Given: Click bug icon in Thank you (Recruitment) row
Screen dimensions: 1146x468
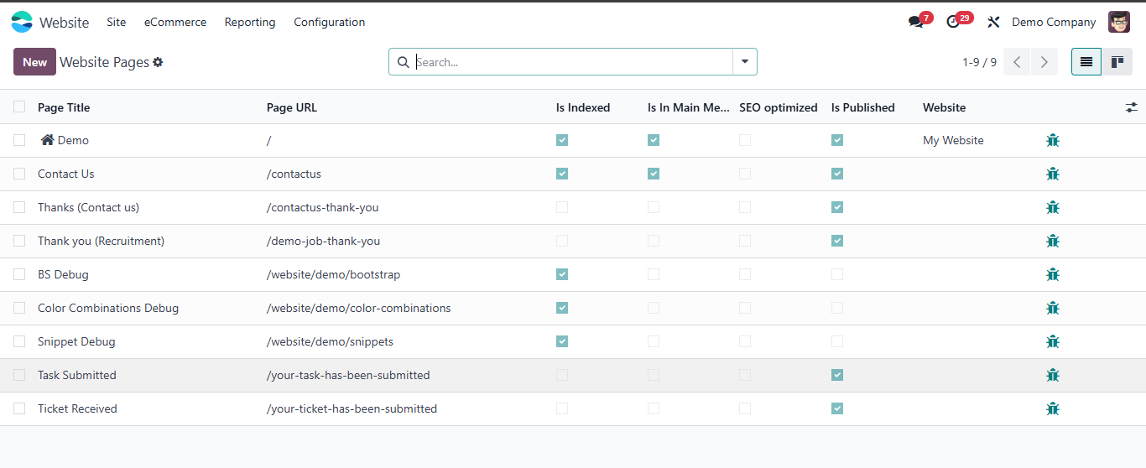Looking at the screenshot, I should coord(1053,241).
